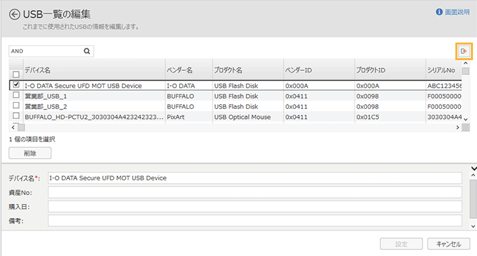Toggle the select-all header checkbox
This screenshot has width=477, height=256.
16,74
